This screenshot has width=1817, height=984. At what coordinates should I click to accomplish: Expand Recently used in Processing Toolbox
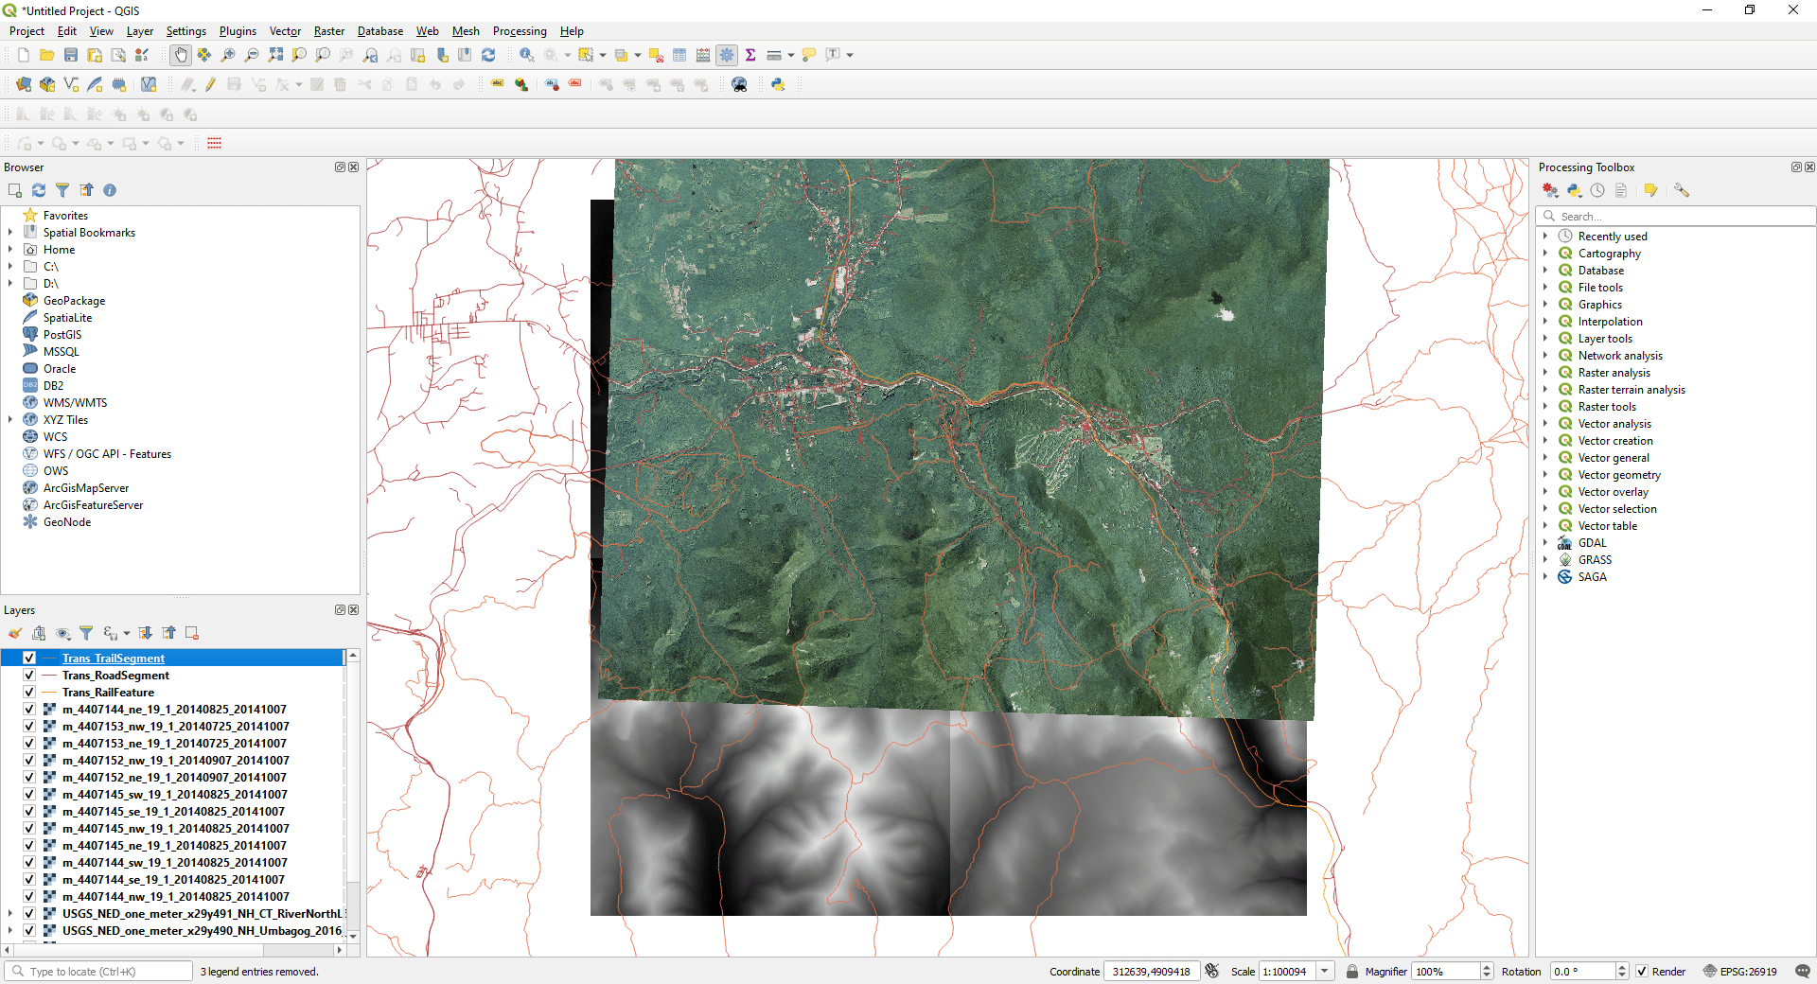[1545, 237]
